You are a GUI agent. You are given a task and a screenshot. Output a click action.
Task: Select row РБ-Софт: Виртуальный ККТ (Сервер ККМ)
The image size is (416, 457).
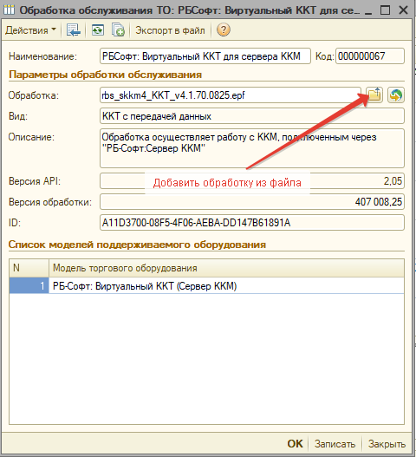click(x=206, y=285)
